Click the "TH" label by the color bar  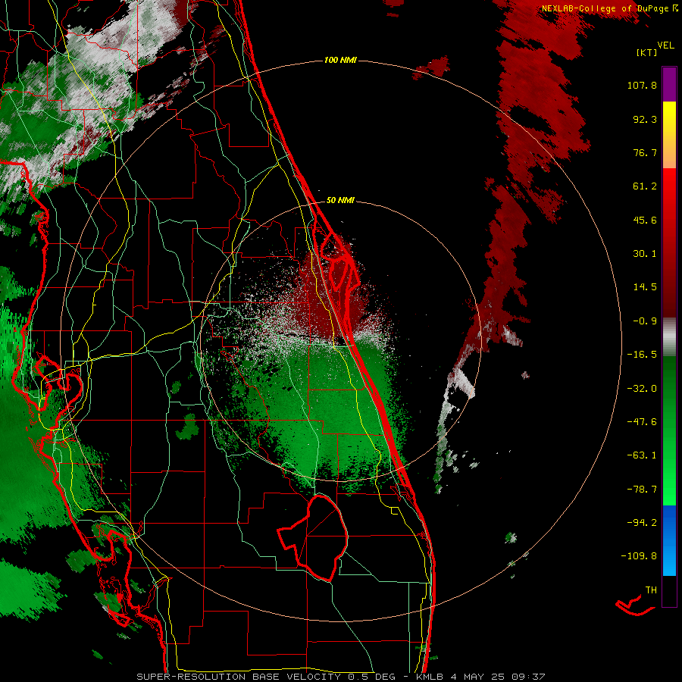pyautogui.click(x=651, y=590)
